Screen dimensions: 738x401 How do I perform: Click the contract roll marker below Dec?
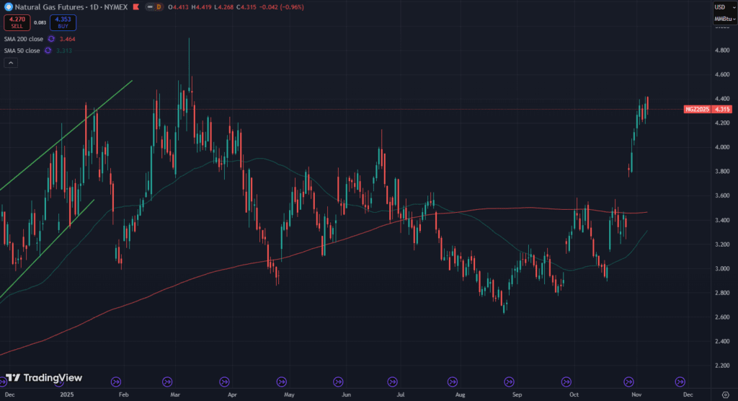pos(680,382)
